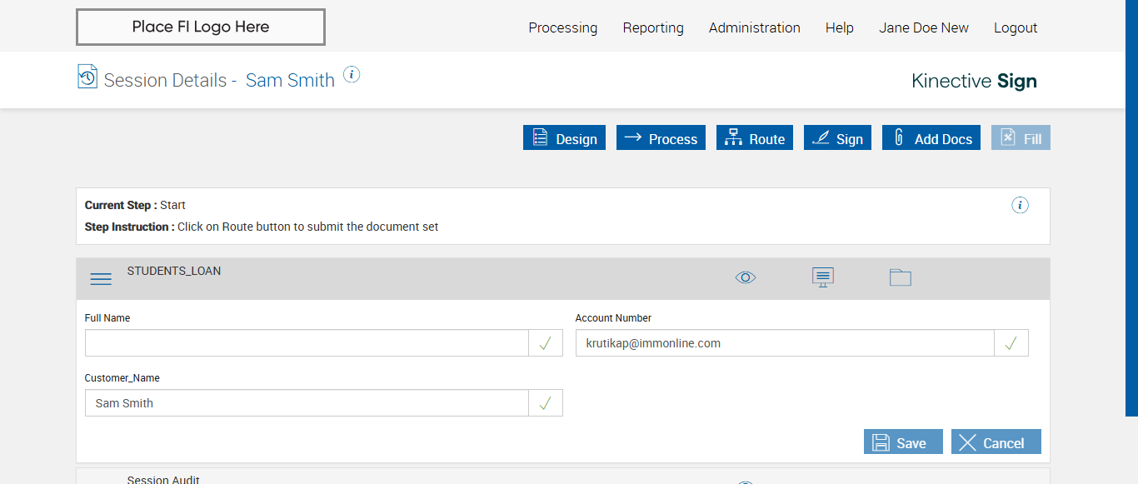Click the monitor screen icon for STUDENTS_LOAN
The width and height of the screenshot is (1138, 484).
(823, 277)
